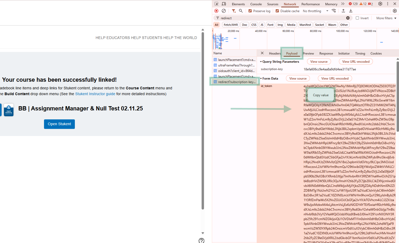399x243 pixels.
Task: Open Network panel settings gear
Action: tap(395, 11)
